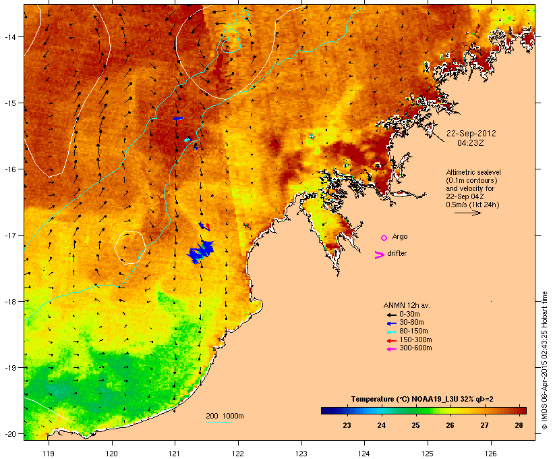This screenshot has width=553, height=459.
Task: Click the cyan 200 1000m isobath legend line
Action: click(219, 422)
